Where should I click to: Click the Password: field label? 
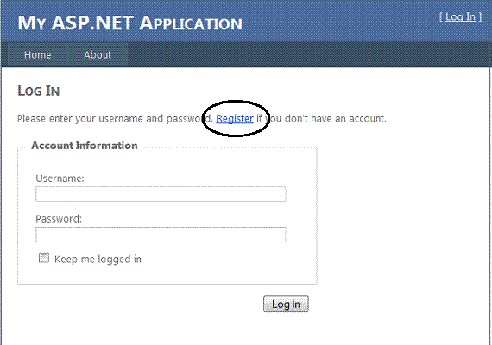pos(59,218)
